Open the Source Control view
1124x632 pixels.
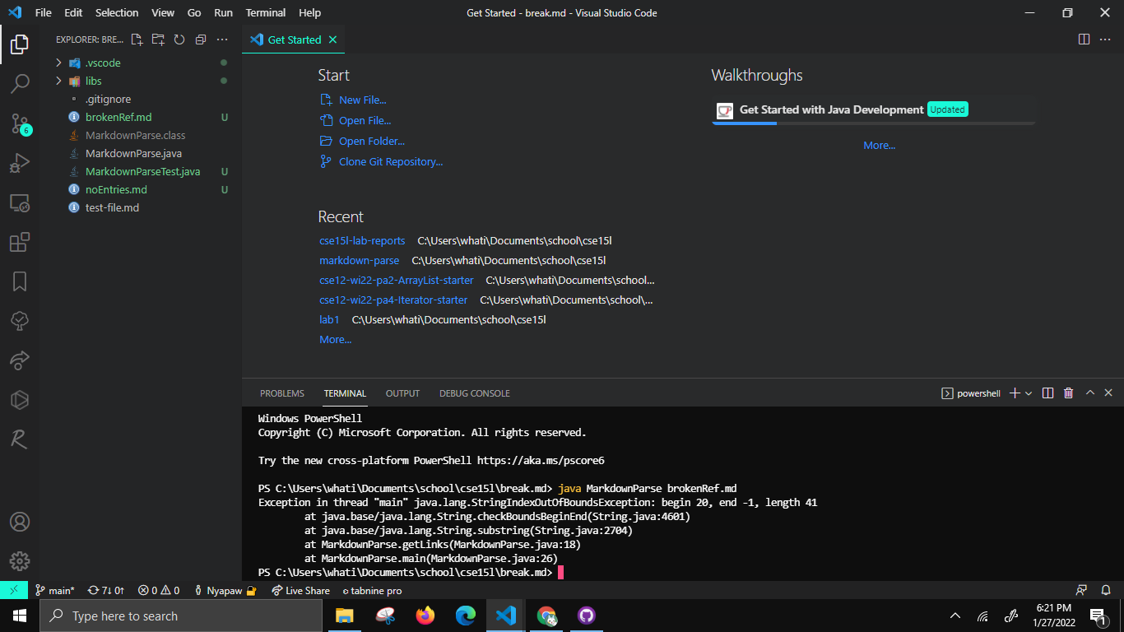coord(20,123)
